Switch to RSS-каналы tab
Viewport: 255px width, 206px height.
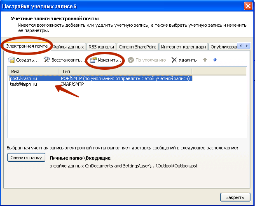click(x=101, y=47)
